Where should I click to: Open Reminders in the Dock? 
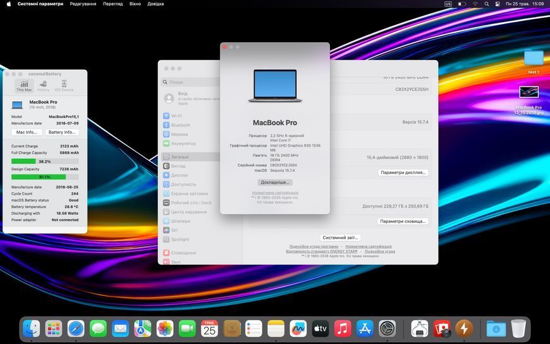254,329
